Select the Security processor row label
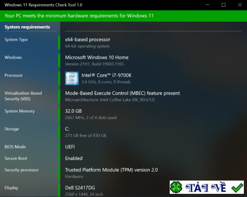The image size is (247, 197). click(21, 170)
